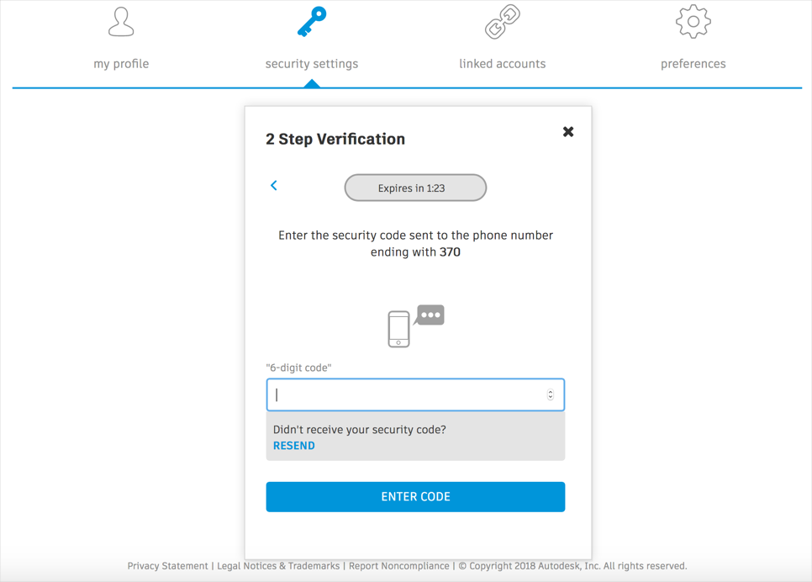Open the linked accounts tab

[503, 64]
